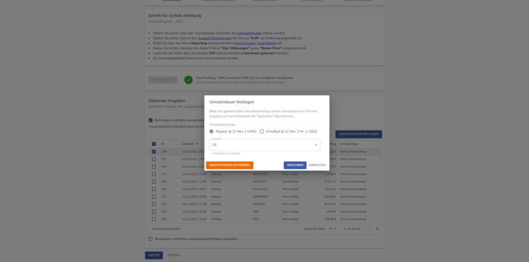Check the checkbox for row ID 210
The width and height of the screenshot is (529, 262).
[154, 189]
